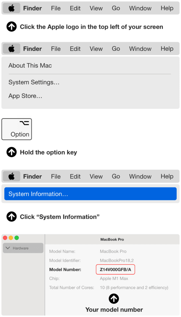
Task: Choose System Settings… from the Apple menu
Action: pos(34,82)
